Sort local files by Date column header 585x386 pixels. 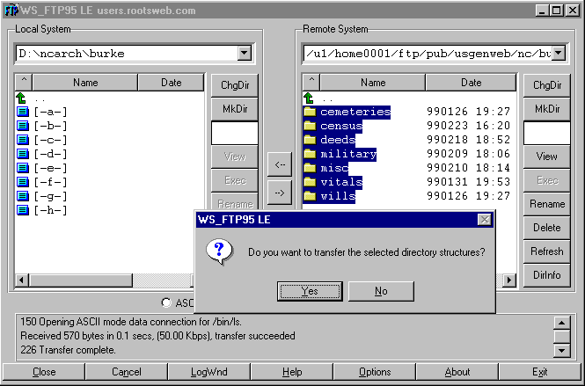tap(171, 83)
